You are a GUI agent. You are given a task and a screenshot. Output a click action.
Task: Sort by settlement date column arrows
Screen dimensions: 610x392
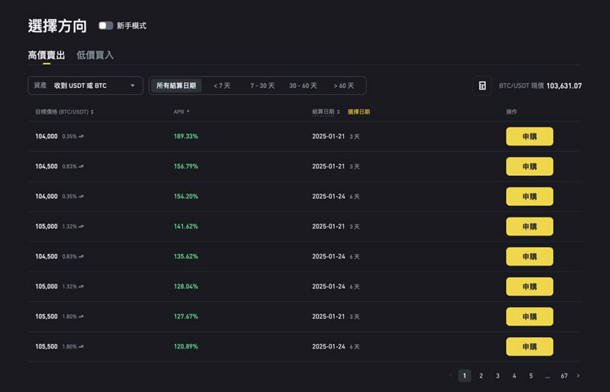(x=339, y=112)
